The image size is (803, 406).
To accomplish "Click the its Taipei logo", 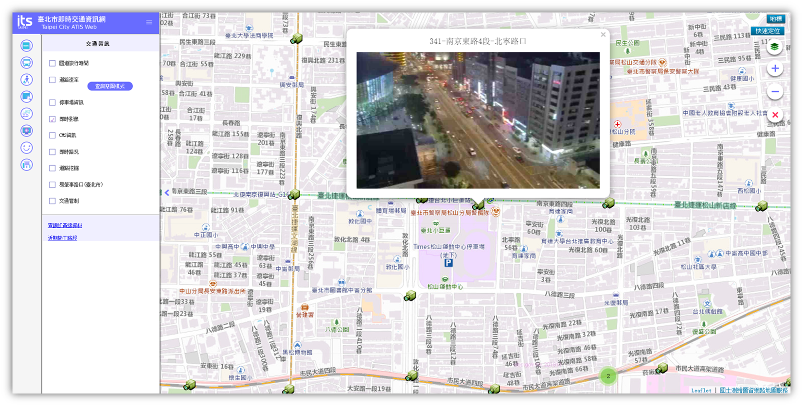I will click(24, 22).
